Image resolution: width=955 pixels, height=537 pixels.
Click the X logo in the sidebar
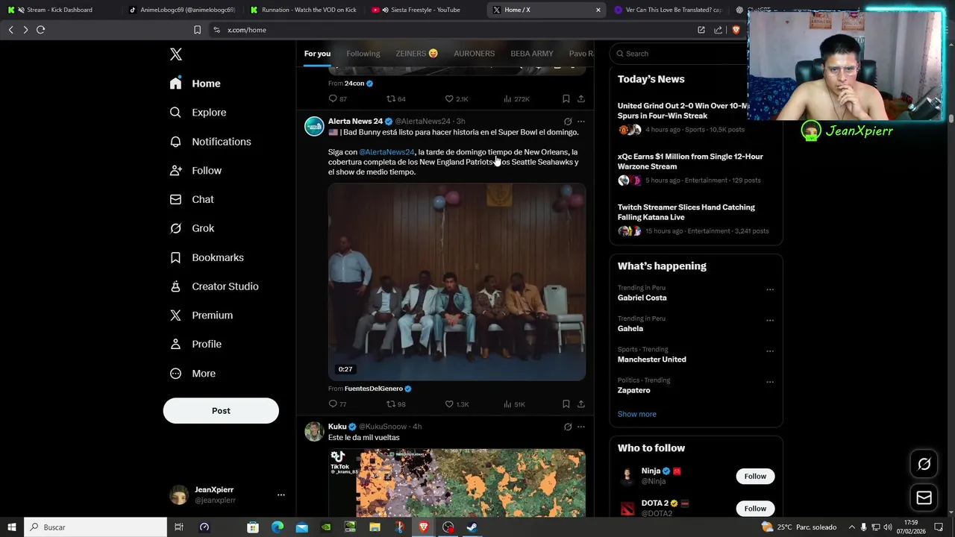click(x=176, y=54)
